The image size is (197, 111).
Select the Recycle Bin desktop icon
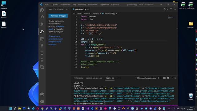pos(191,97)
